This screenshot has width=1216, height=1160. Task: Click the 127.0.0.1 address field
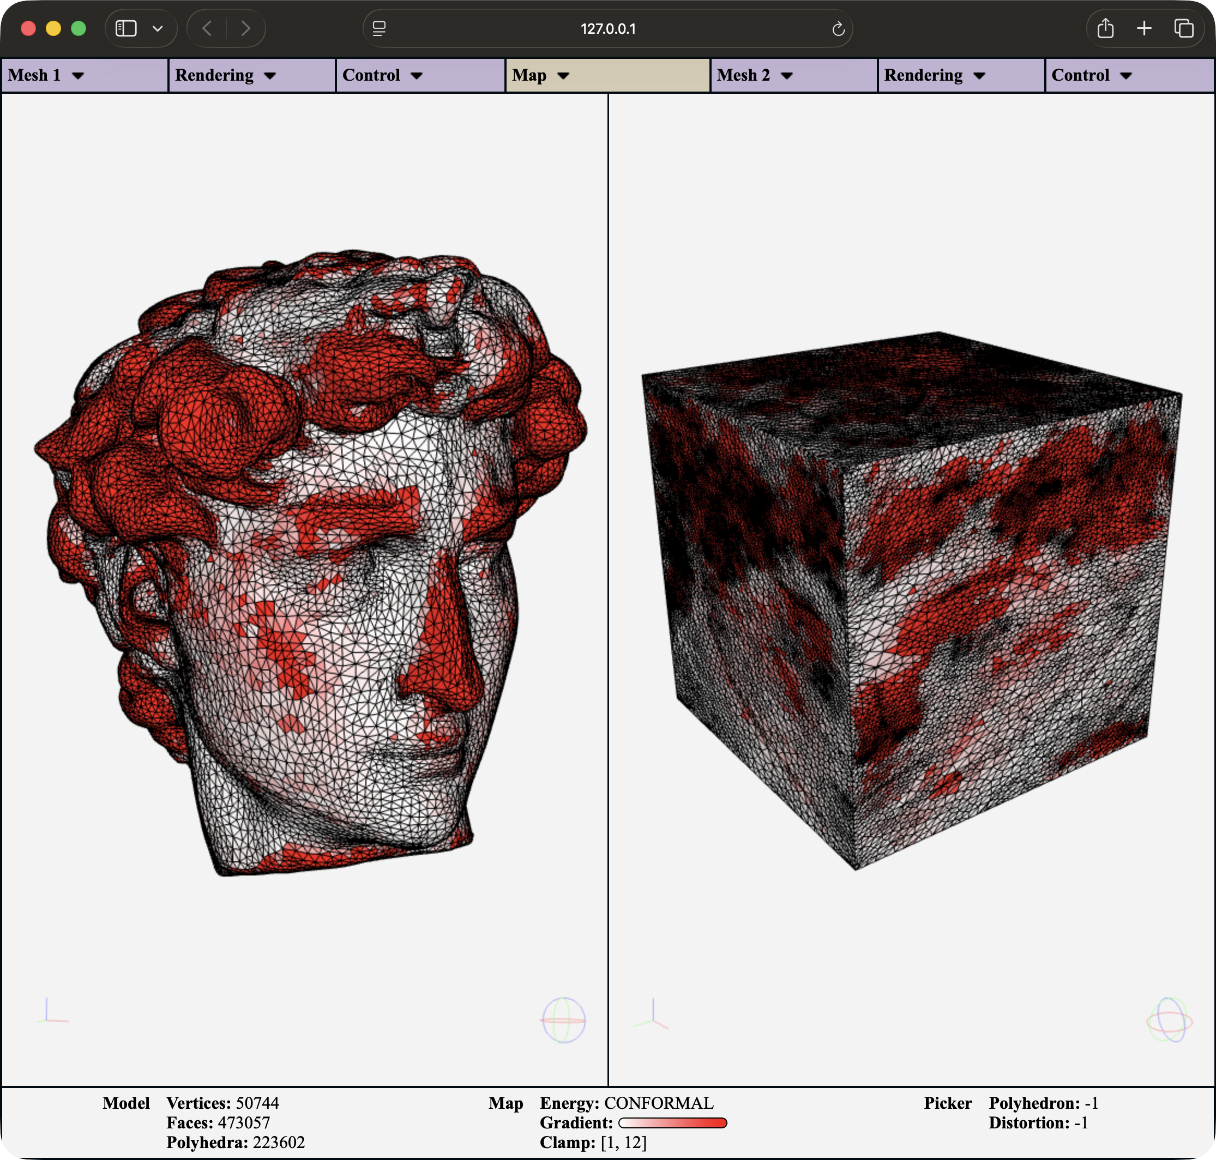coord(607,29)
